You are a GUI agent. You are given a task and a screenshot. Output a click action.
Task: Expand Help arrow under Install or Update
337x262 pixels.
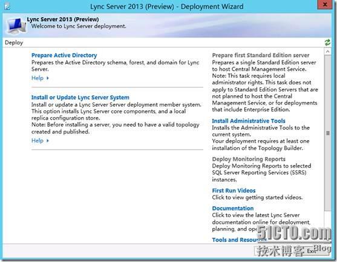coord(48,141)
